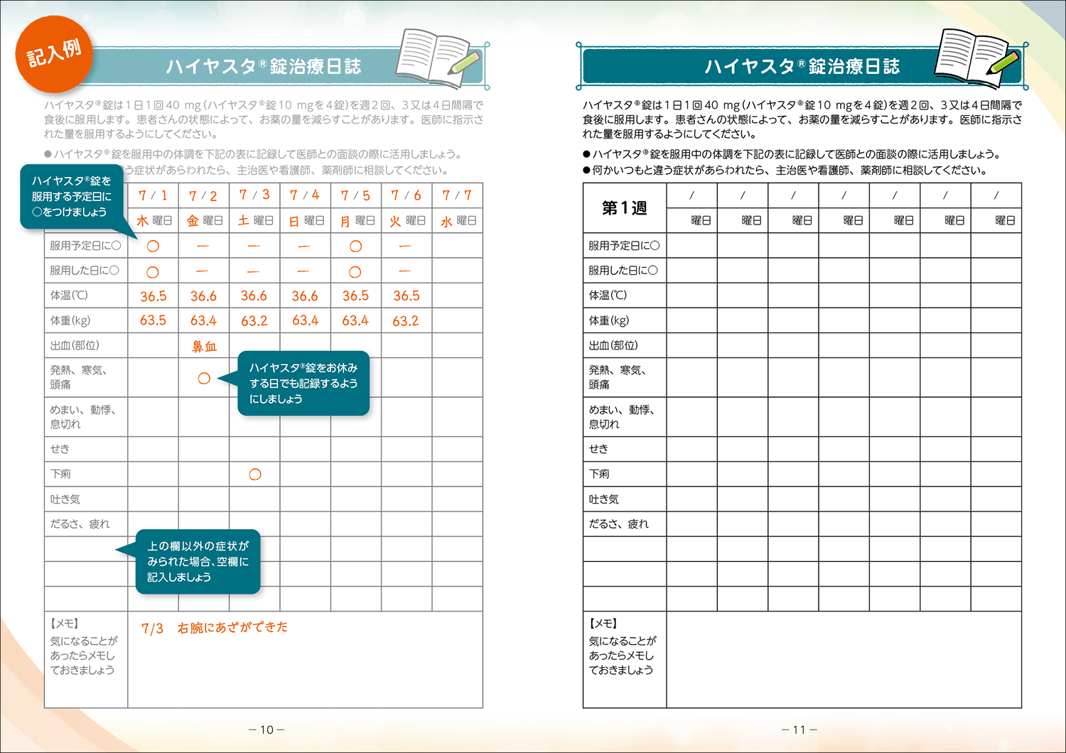Select the memo note 右腕にあざができた
Screen dimensions: 1066x753
tap(232, 627)
